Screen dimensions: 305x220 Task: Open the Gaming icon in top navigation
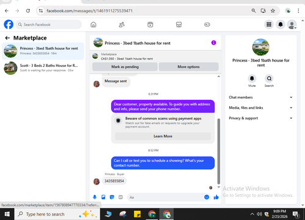click(207, 25)
